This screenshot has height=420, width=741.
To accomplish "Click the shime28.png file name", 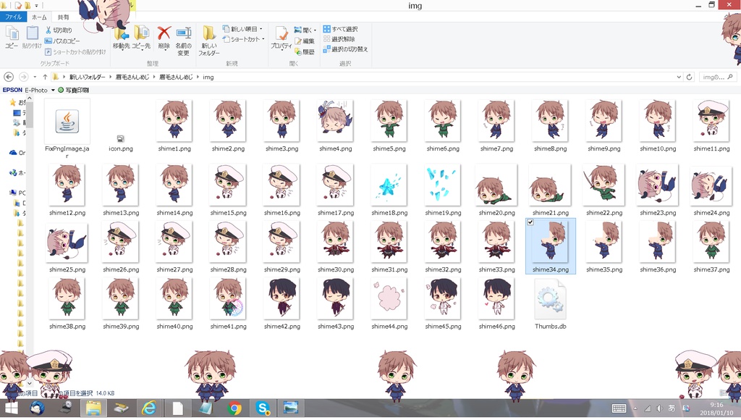I will (x=228, y=269).
